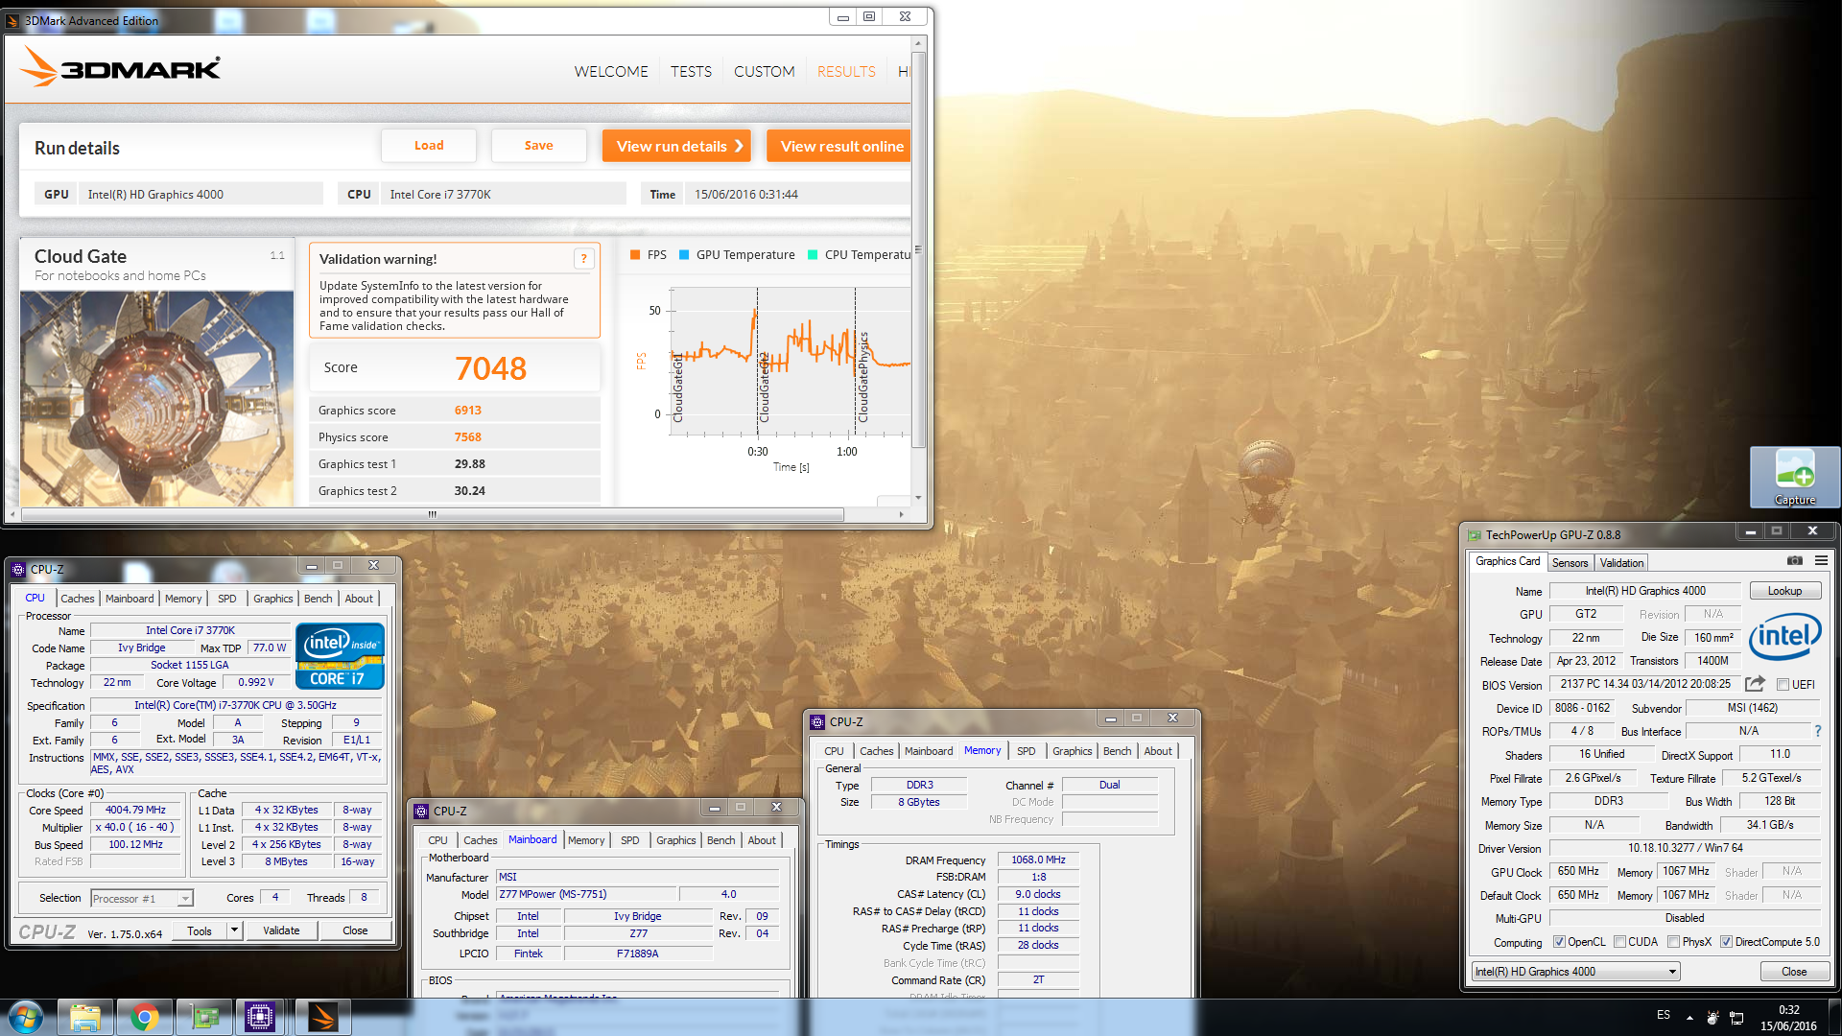Open Caches tab in CPU-Z processor window
This screenshot has height=1036, width=1842.
click(x=77, y=599)
